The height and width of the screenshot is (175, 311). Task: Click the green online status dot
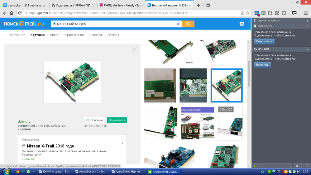[255, 166]
